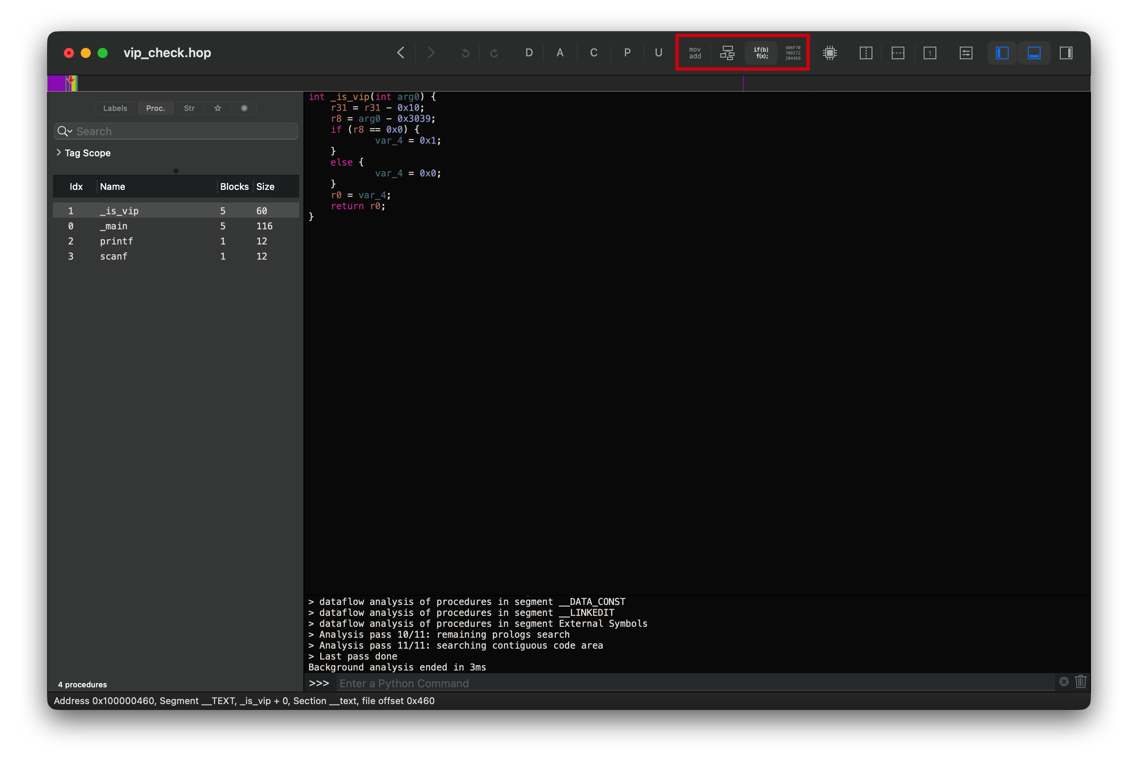Click the purple segment in navigation bar
The height and width of the screenshot is (773, 1138).
(x=56, y=83)
